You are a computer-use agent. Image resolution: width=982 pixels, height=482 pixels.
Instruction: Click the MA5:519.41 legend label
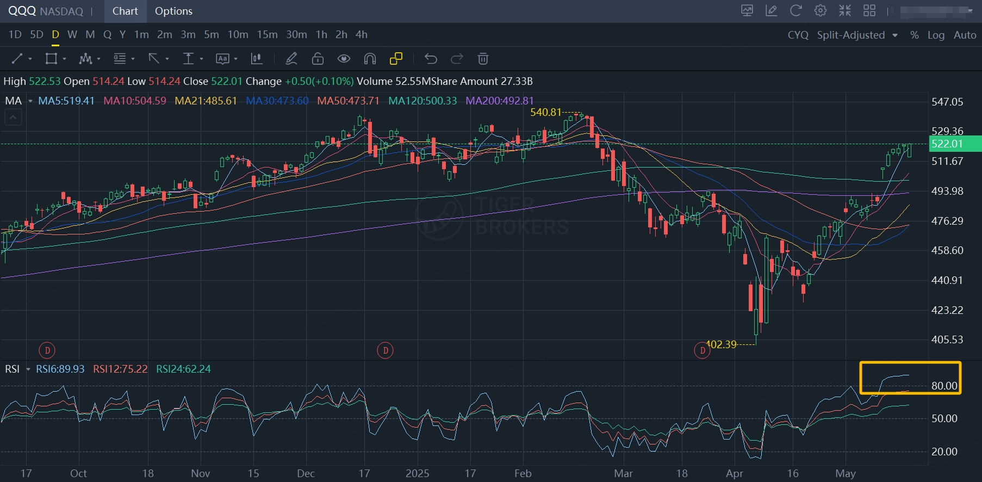tap(66, 101)
